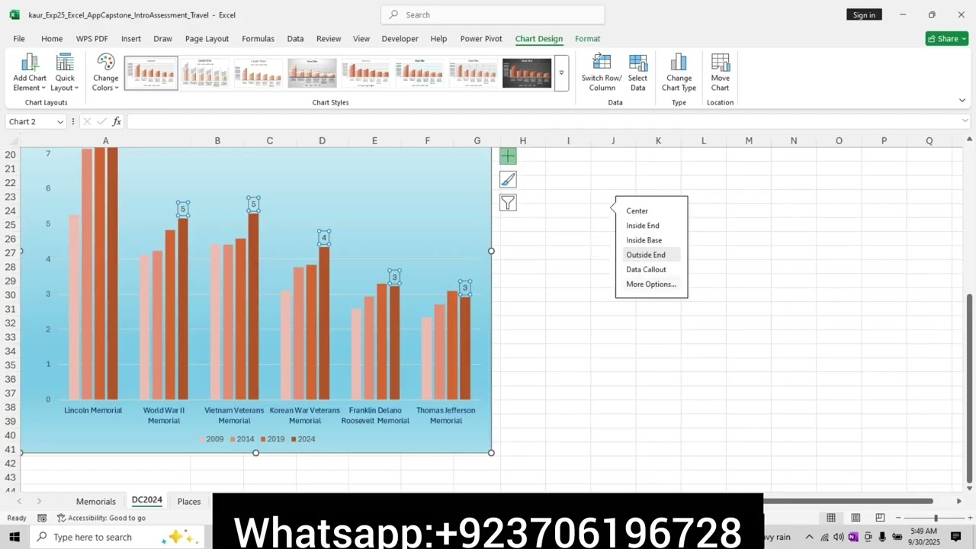Viewport: 976px width, 549px height.
Task: Switch to Page Break Preview in status bar
Action: 880,518
